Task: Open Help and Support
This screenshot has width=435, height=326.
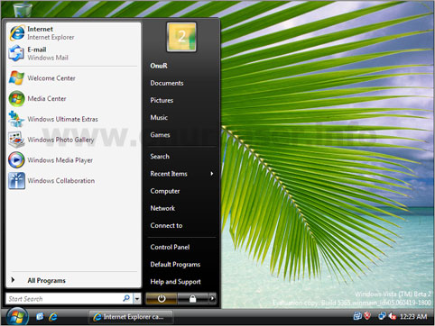Action: coord(176,282)
